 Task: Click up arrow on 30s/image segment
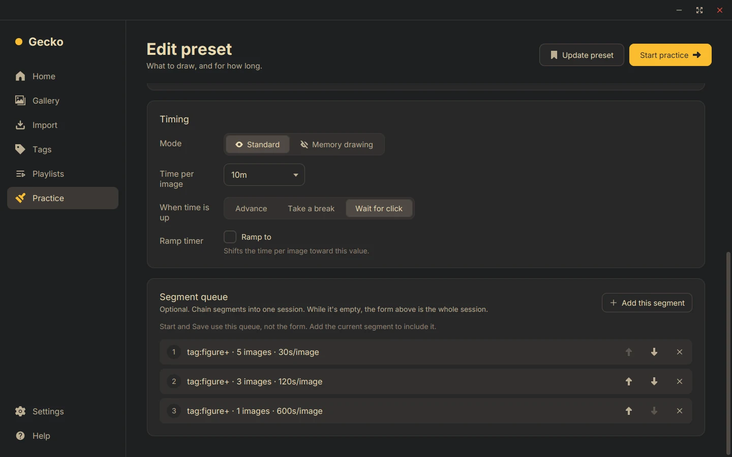tap(629, 352)
